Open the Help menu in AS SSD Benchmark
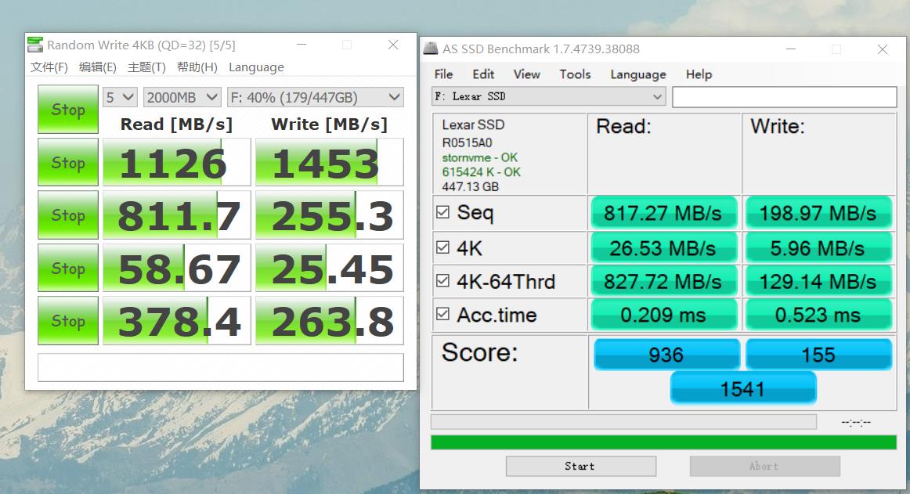The width and height of the screenshot is (910, 494). 699,74
